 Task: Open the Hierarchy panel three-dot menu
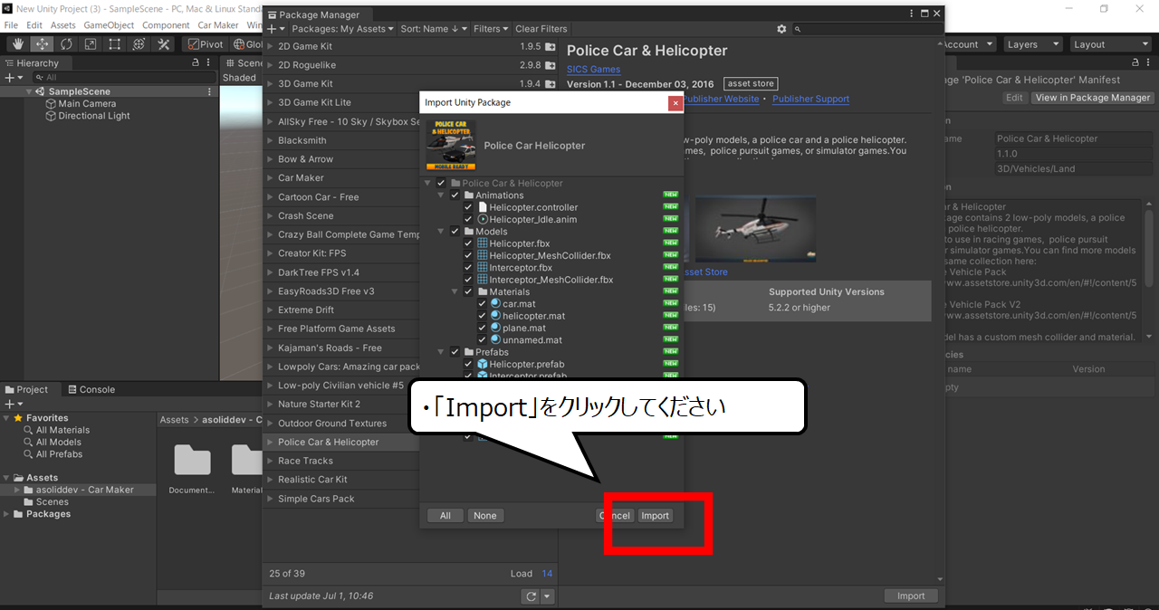(209, 63)
